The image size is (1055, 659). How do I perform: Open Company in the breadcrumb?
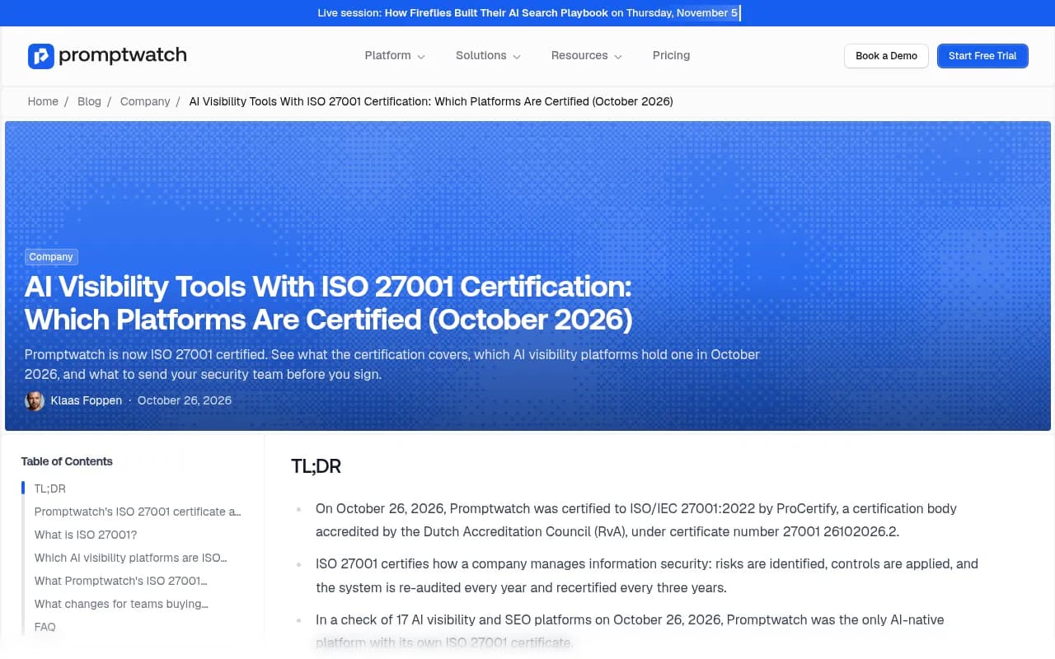pyautogui.click(x=145, y=101)
